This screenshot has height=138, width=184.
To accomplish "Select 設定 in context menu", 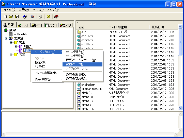I will coord(47,62).
